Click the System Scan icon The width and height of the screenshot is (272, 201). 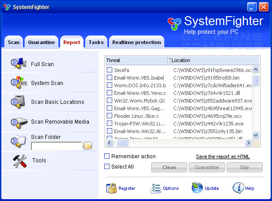[18, 83]
